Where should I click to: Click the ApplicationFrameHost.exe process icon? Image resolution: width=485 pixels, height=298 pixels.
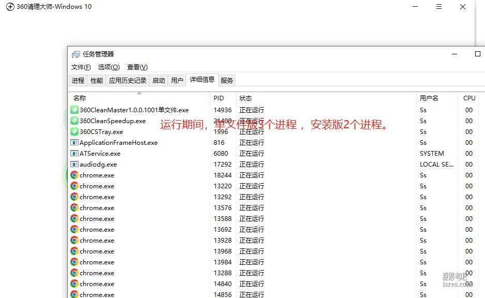pos(74,143)
